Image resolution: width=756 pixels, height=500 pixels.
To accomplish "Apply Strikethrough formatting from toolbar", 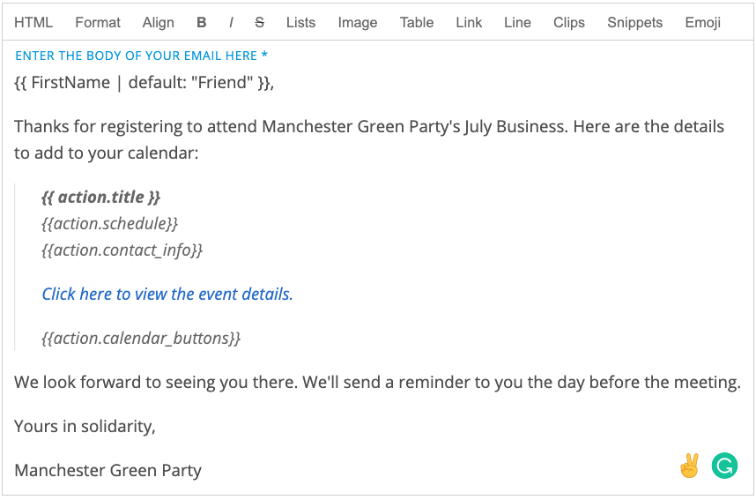I will pyautogui.click(x=259, y=23).
